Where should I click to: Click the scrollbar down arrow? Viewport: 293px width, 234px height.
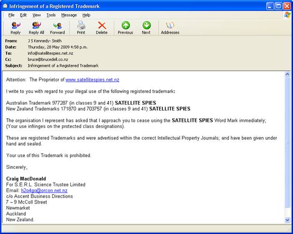pyautogui.click(x=287, y=220)
